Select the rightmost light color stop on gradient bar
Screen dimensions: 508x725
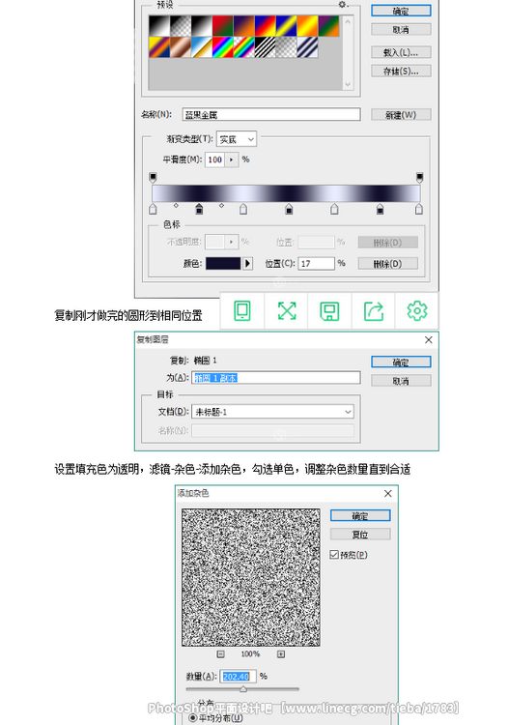[419, 209]
